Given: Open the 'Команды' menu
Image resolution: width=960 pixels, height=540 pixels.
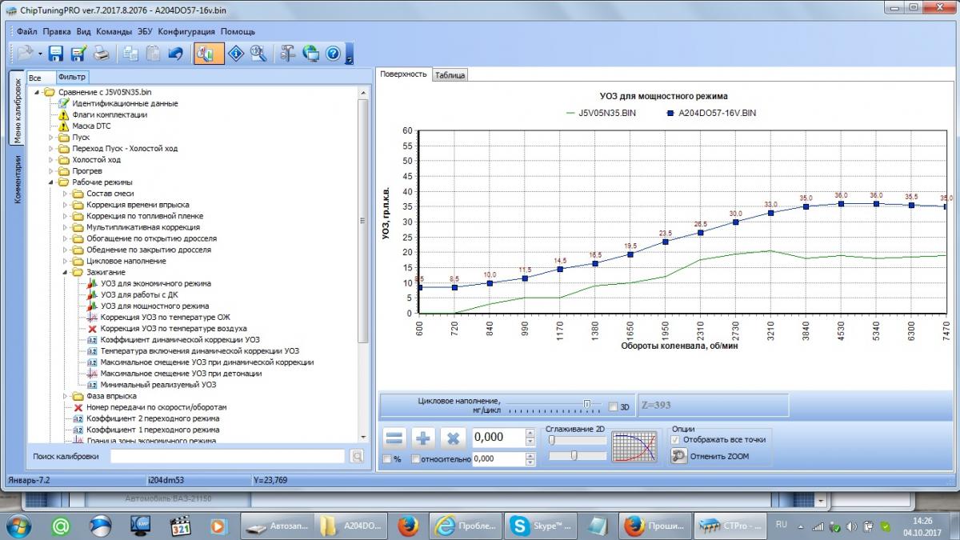Looking at the screenshot, I should (114, 32).
